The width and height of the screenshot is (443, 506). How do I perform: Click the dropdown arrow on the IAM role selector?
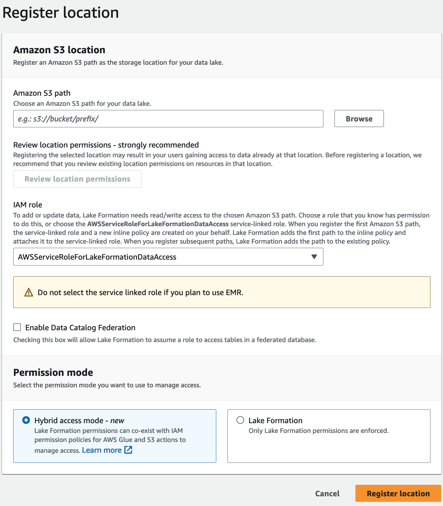point(314,257)
